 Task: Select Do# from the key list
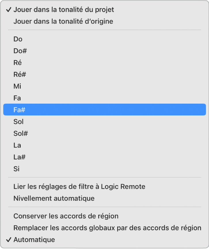pos(20,51)
